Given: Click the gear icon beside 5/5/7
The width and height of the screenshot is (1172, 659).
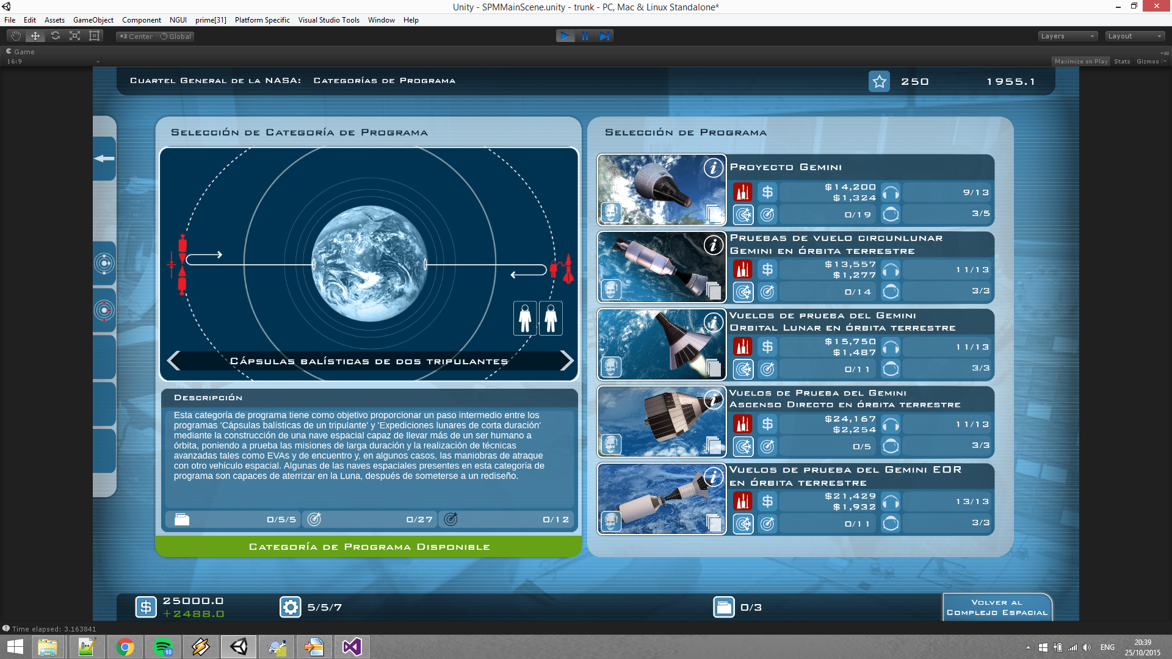Looking at the screenshot, I should pos(291,607).
